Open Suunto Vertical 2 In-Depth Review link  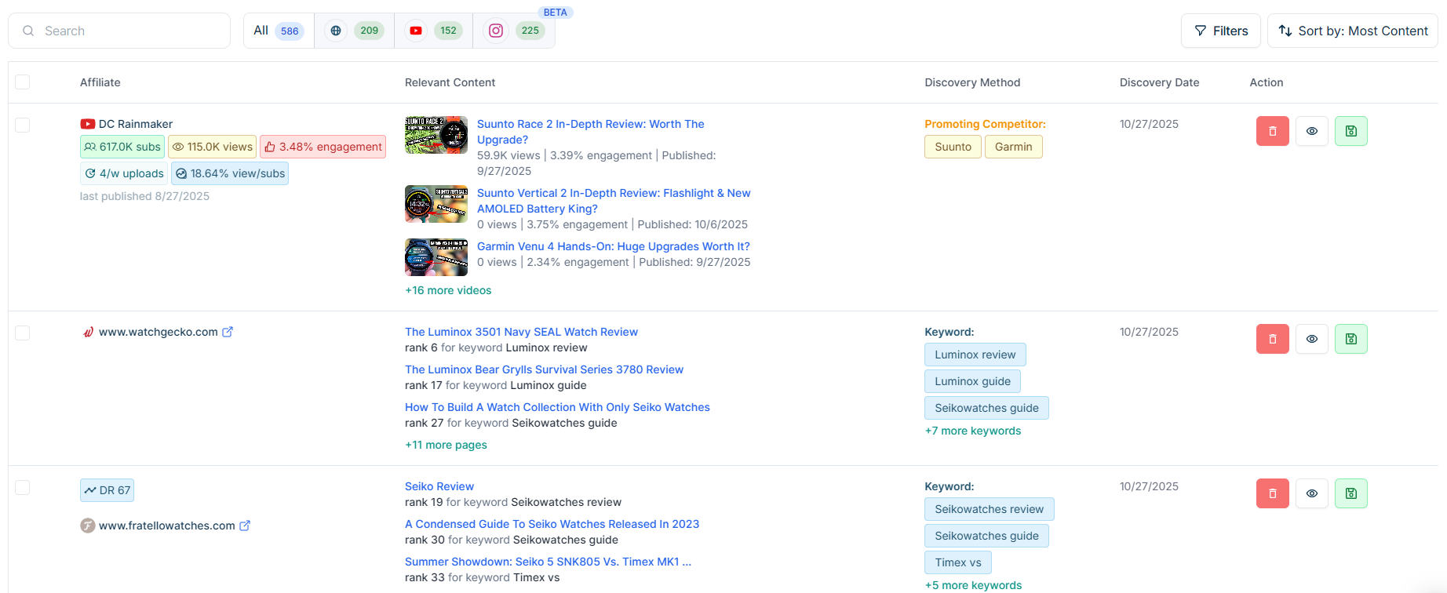(614, 201)
